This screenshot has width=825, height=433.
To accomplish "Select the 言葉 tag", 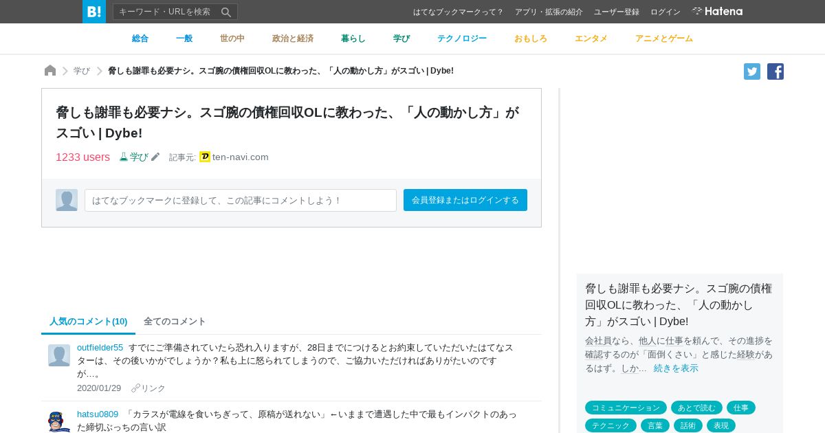I will 655,425.
